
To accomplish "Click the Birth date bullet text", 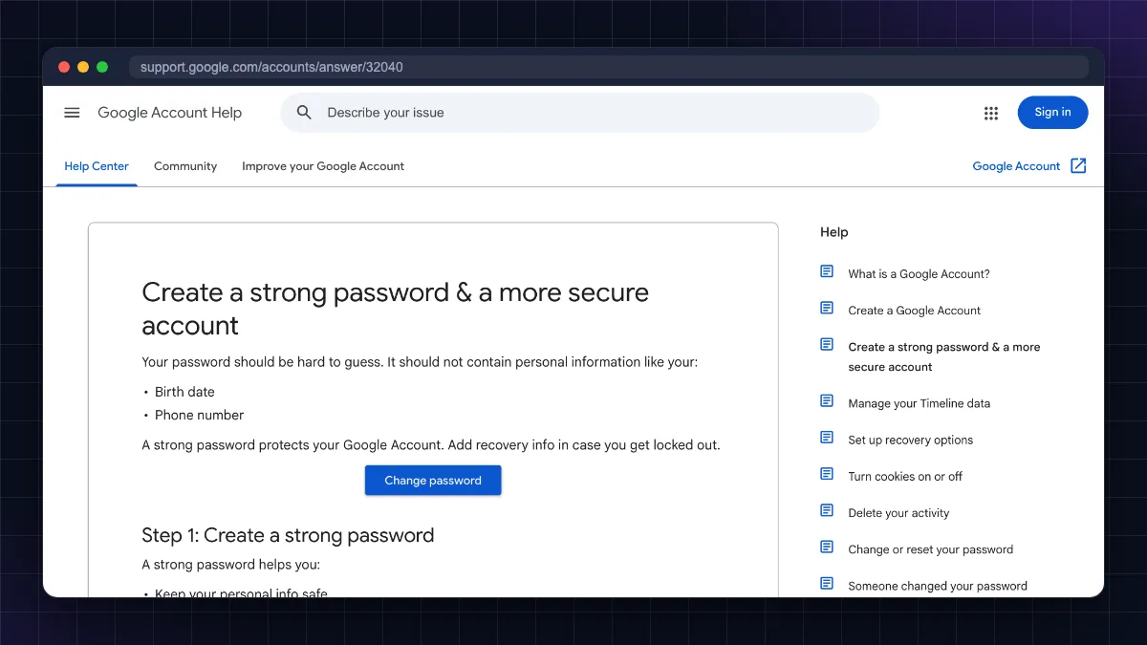I will (x=184, y=392).
